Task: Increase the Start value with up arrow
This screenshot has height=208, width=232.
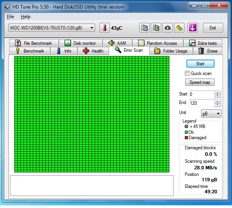Action: (217, 93)
